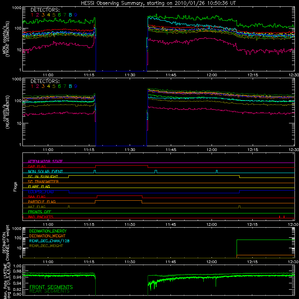
Task: Pick detector 4 in the rear segments legend
Action: [49, 86]
